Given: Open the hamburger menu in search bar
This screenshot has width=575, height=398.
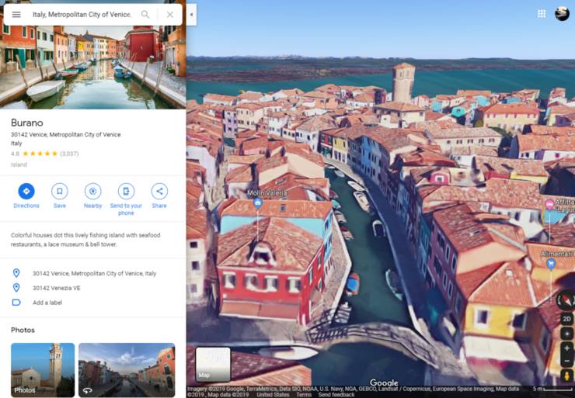Looking at the screenshot, I should (x=16, y=15).
